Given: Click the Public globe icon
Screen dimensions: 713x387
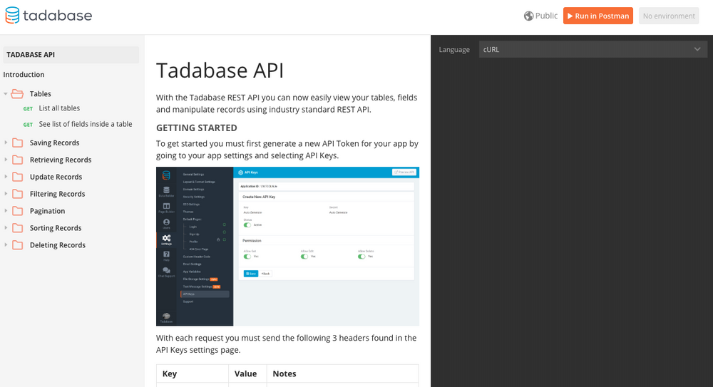Looking at the screenshot, I should pos(528,16).
